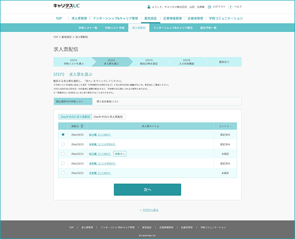Switch to インターンシップ&キャリア配信 sub-tab
Viewport: 295px width, 239px height.
coord(173,28)
